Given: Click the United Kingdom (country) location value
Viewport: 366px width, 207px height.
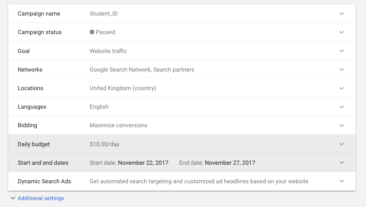Looking at the screenshot, I should (123, 88).
